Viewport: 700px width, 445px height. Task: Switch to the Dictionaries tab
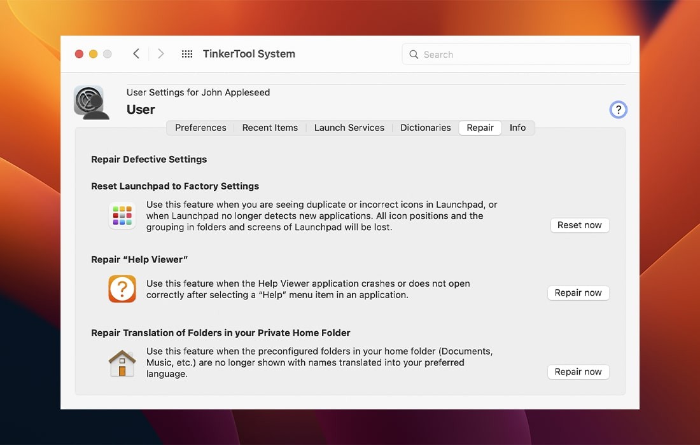coord(425,128)
